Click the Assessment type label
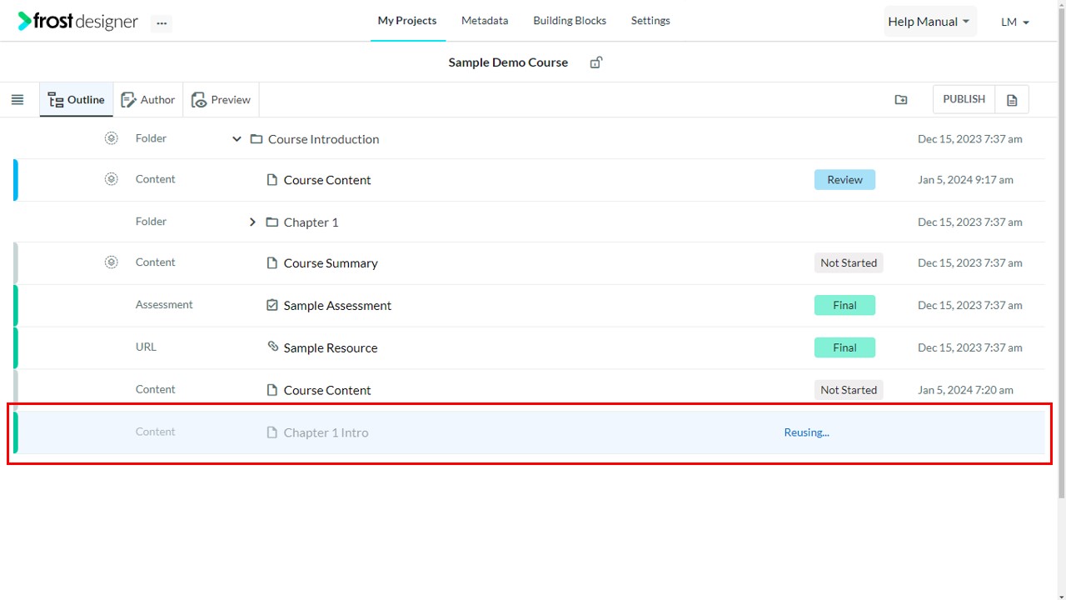1066x600 pixels. [164, 305]
